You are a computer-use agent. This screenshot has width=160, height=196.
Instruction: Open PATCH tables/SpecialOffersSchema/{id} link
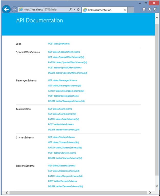68,62
